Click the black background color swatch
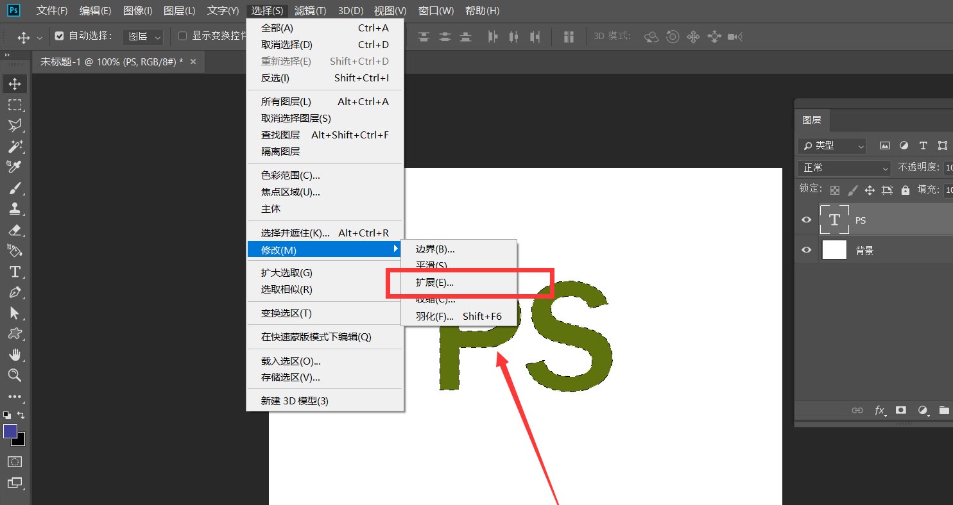The height and width of the screenshot is (505, 953). pos(20,441)
